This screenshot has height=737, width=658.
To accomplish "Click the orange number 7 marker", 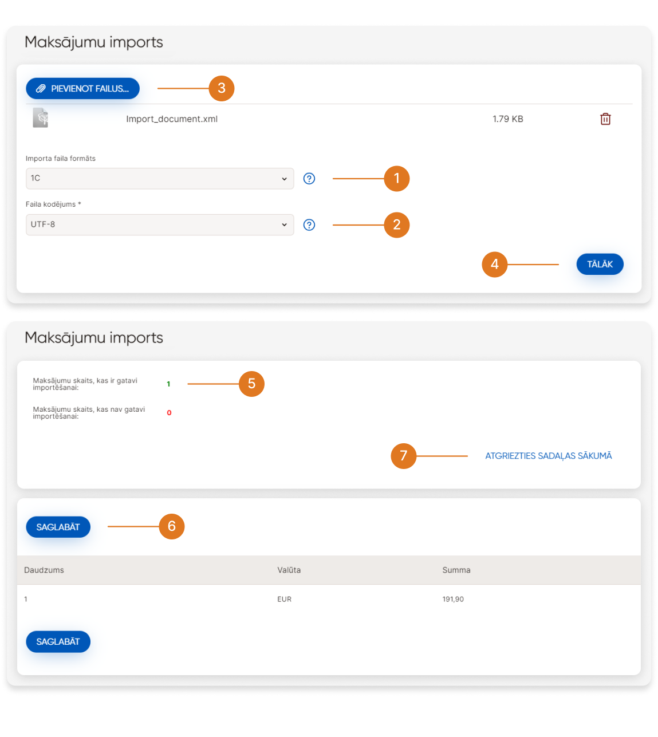I will (403, 456).
